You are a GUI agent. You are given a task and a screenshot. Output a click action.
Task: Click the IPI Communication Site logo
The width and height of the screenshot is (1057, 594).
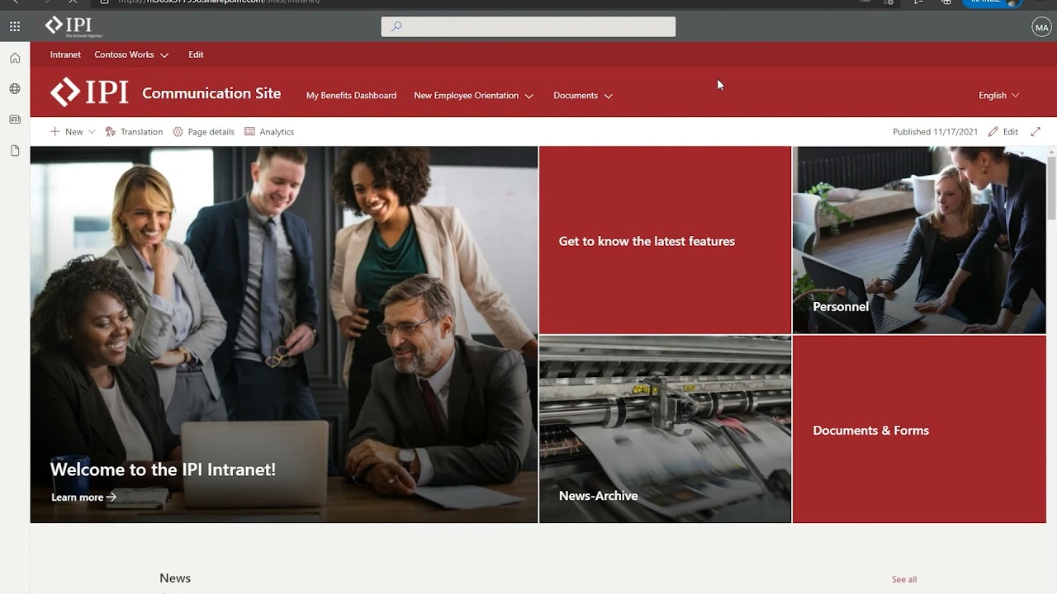89,92
